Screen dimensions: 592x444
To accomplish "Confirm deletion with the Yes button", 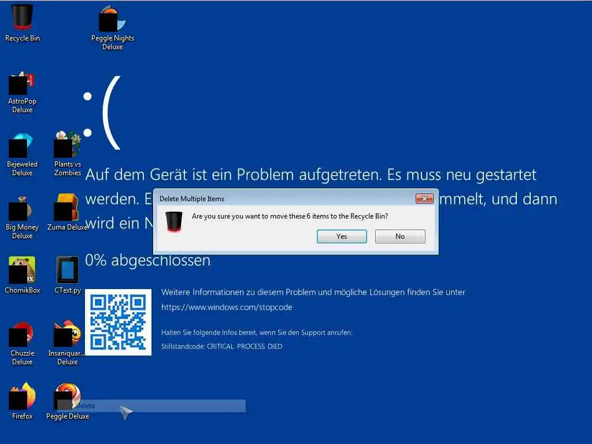I will [342, 236].
